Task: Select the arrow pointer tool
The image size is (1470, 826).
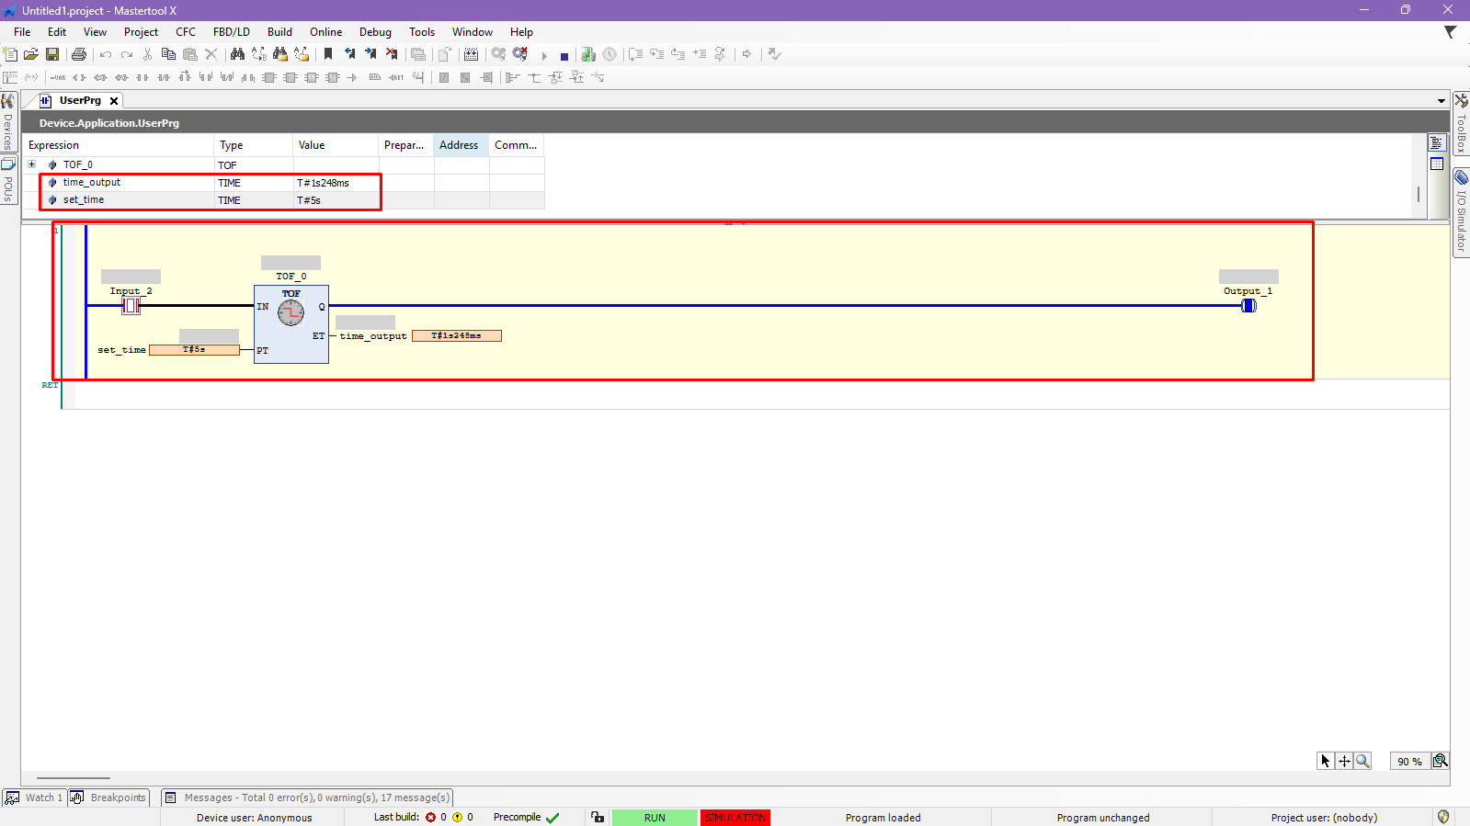Action: (1325, 761)
